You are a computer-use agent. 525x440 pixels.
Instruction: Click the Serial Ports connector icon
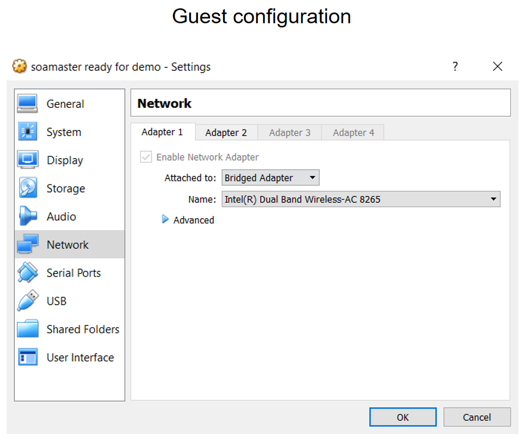(x=27, y=272)
